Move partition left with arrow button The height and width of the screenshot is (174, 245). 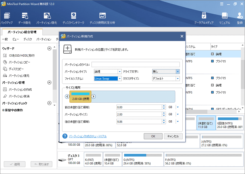tap(67, 96)
